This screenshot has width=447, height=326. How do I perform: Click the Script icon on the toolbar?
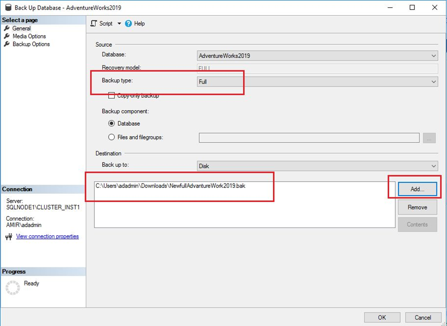coord(94,23)
